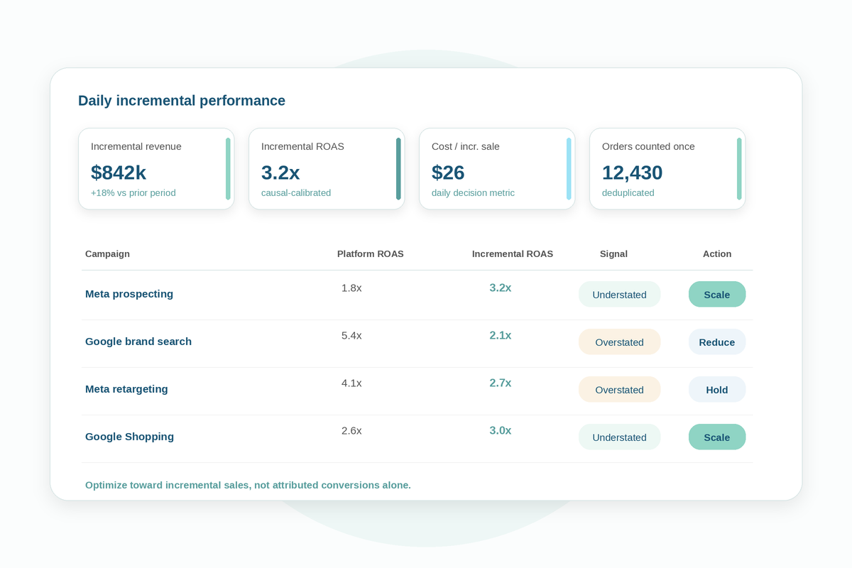Click the Campaign column header

pyautogui.click(x=107, y=253)
